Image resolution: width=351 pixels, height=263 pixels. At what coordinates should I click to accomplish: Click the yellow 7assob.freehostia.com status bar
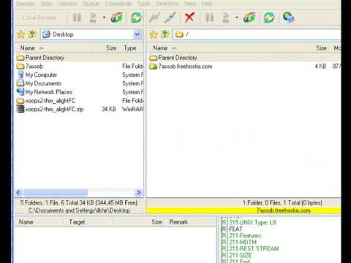point(244,210)
